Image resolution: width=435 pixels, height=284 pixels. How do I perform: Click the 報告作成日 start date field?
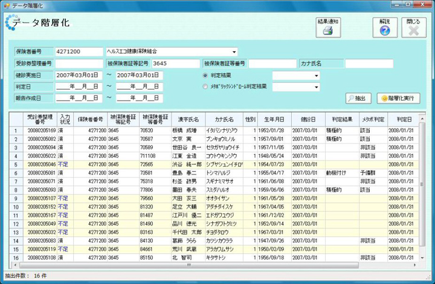[x=79, y=98]
